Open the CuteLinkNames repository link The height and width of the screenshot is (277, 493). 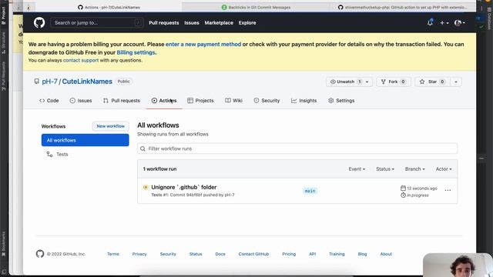pos(87,82)
